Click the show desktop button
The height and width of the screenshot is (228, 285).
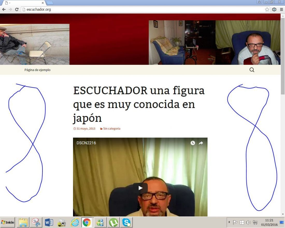pyautogui.click(x=282, y=222)
